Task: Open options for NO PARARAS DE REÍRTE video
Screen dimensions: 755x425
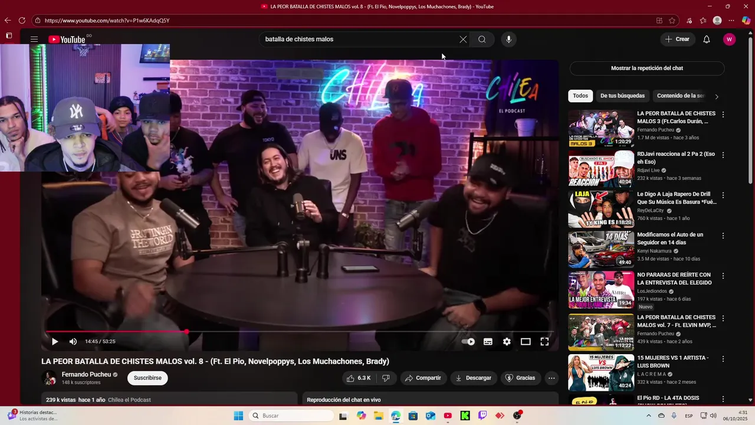Action: [723, 276]
